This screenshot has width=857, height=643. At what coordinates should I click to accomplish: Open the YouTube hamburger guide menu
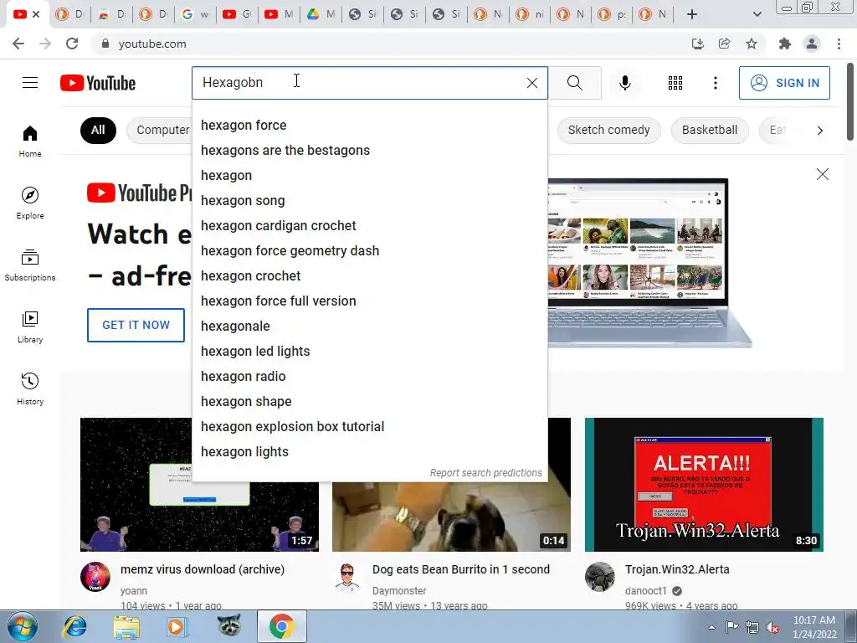[30, 83]
